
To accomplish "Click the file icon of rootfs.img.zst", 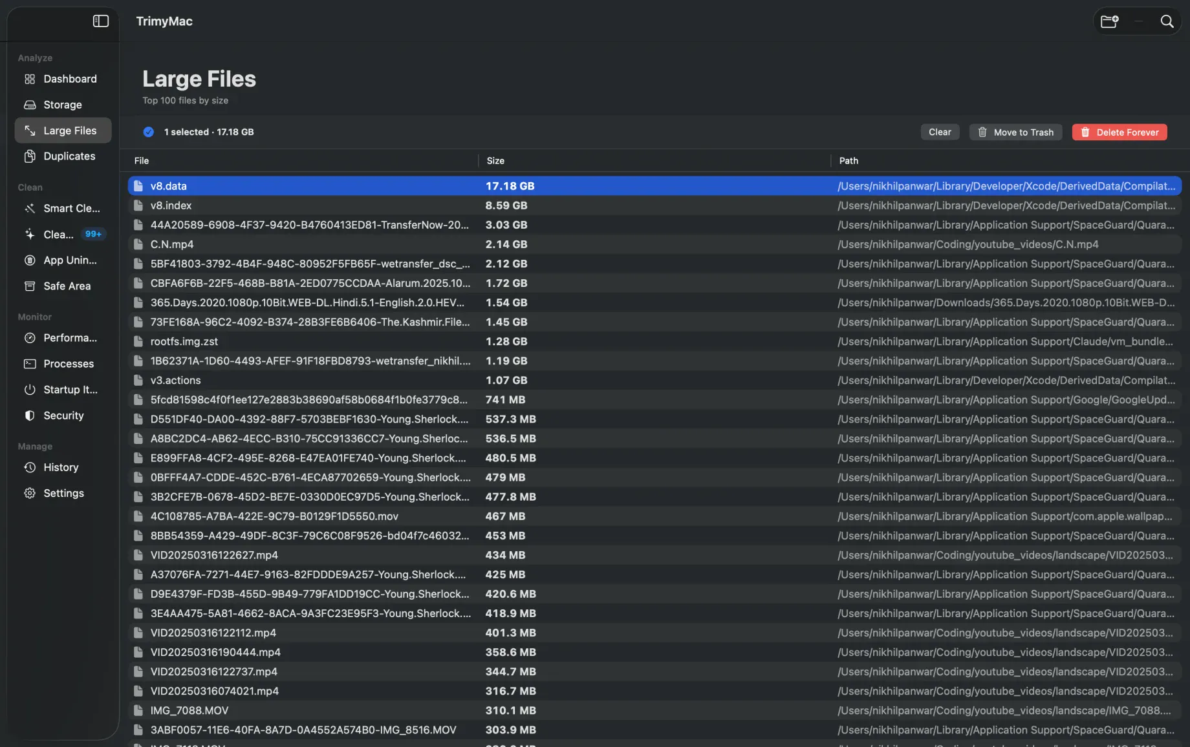I will (138, 341).
